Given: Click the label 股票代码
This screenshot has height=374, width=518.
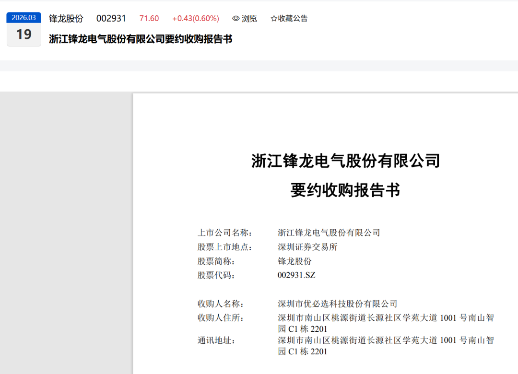Looking at the screenshot, I should [x=216, y=275].
